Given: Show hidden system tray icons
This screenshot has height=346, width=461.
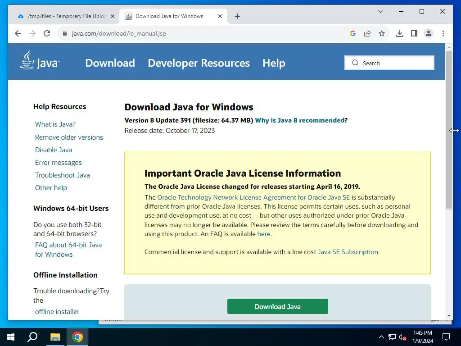Looking at the screenshot, I should click(x=381, y=337).
